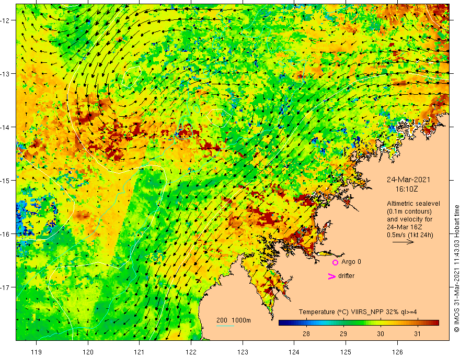Viewport: 460px width, 356px height.
Task: Click the Altimetric sealevel caption line
Action: coord(413,204)
